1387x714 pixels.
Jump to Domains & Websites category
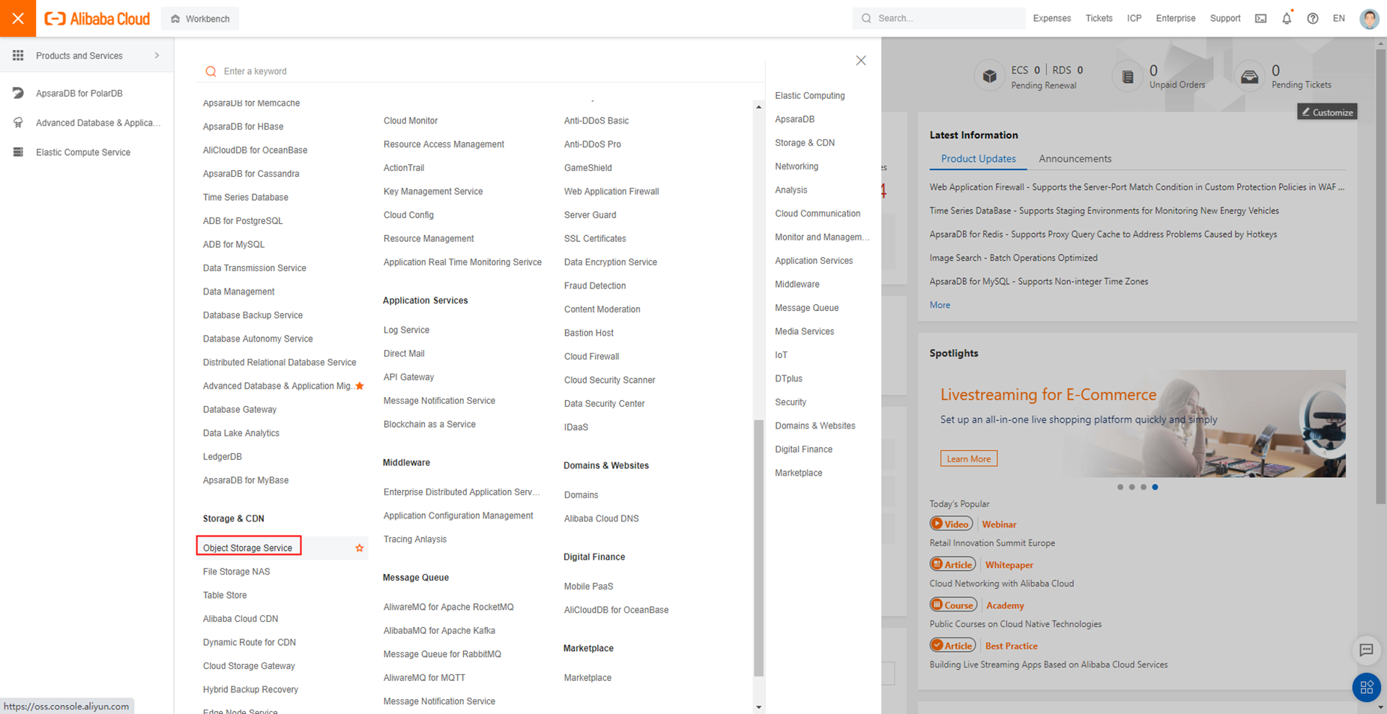coord(815,426)
